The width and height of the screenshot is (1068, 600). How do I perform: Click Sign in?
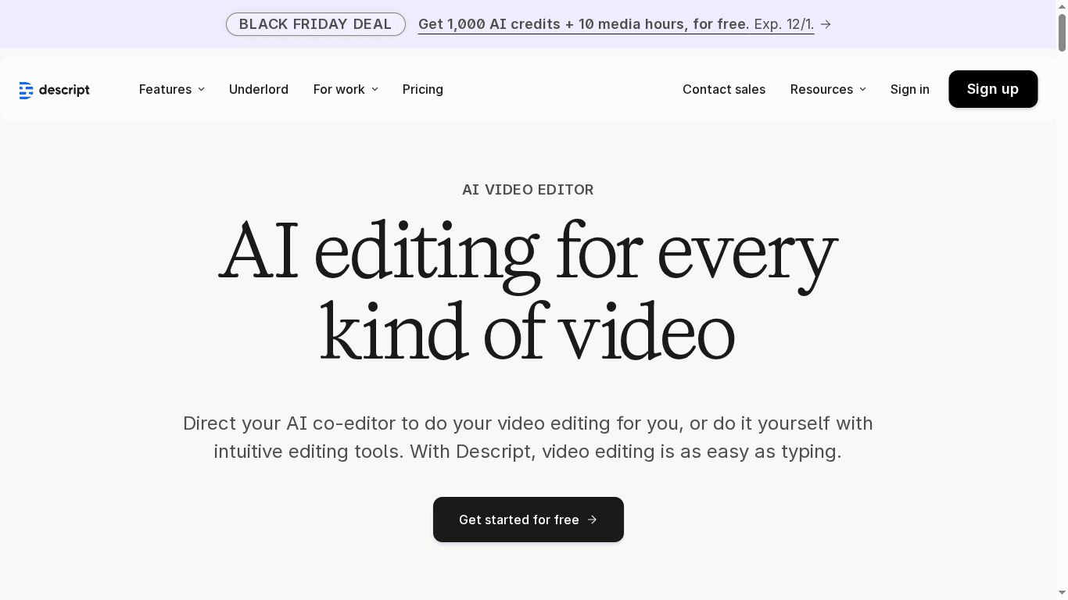click(909, 89)
